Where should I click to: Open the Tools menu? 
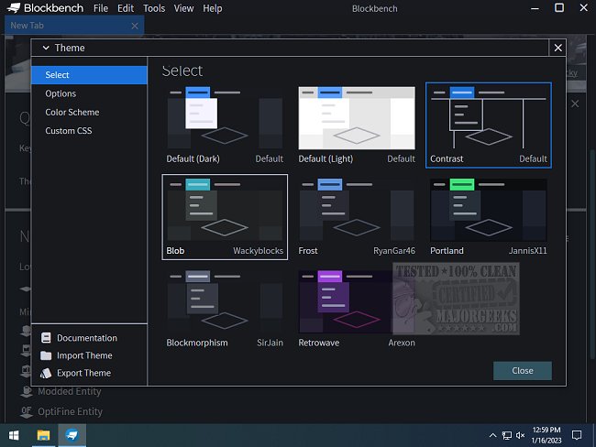pos(154,8)
